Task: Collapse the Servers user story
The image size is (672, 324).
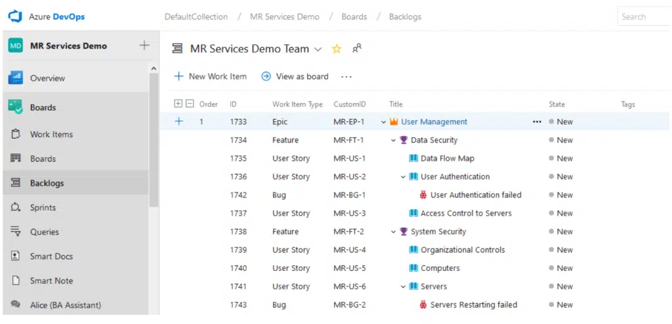Action: pos(404,287)
